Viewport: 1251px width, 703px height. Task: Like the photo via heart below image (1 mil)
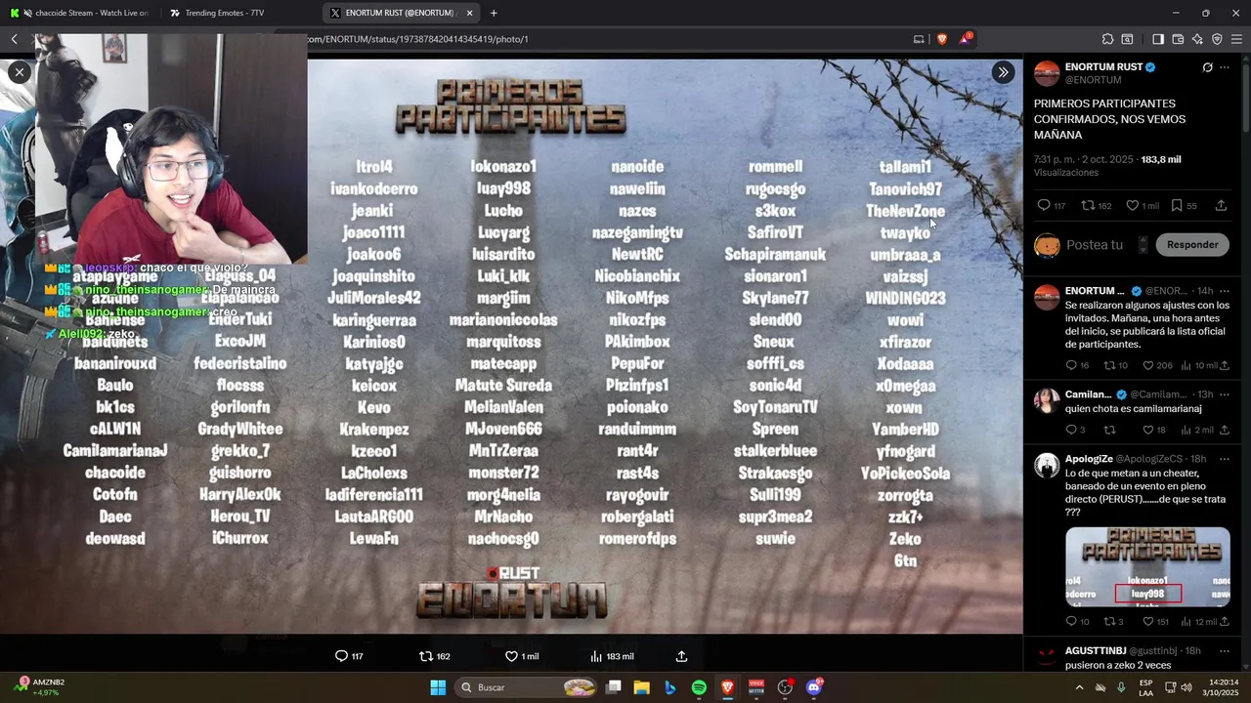tap(522, 656)
